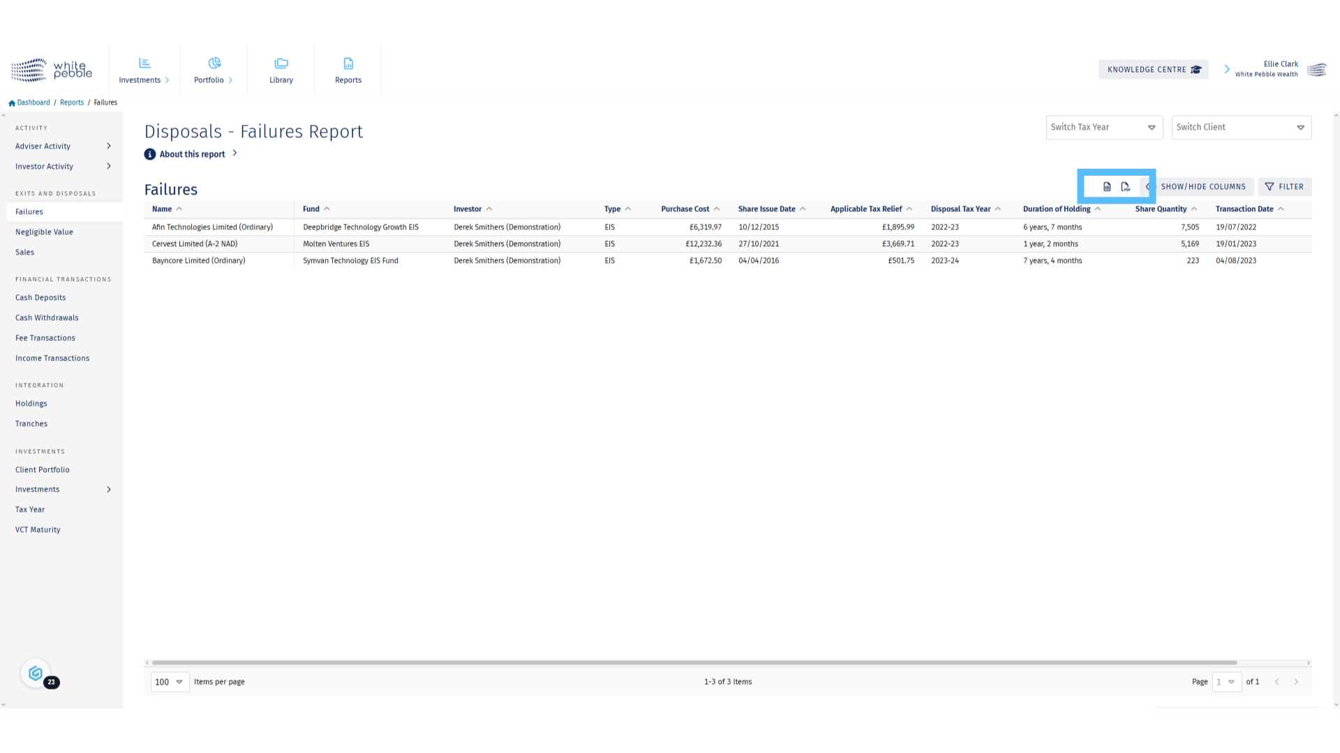
Task: Click the White Pebble logo
Action: pyautogui.click(x=52, y=70)
